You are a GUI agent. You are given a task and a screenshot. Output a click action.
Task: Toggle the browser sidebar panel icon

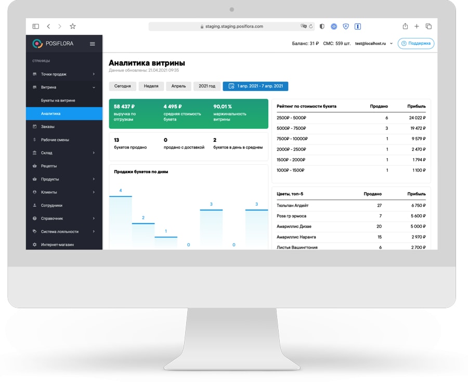pos(35,26)
